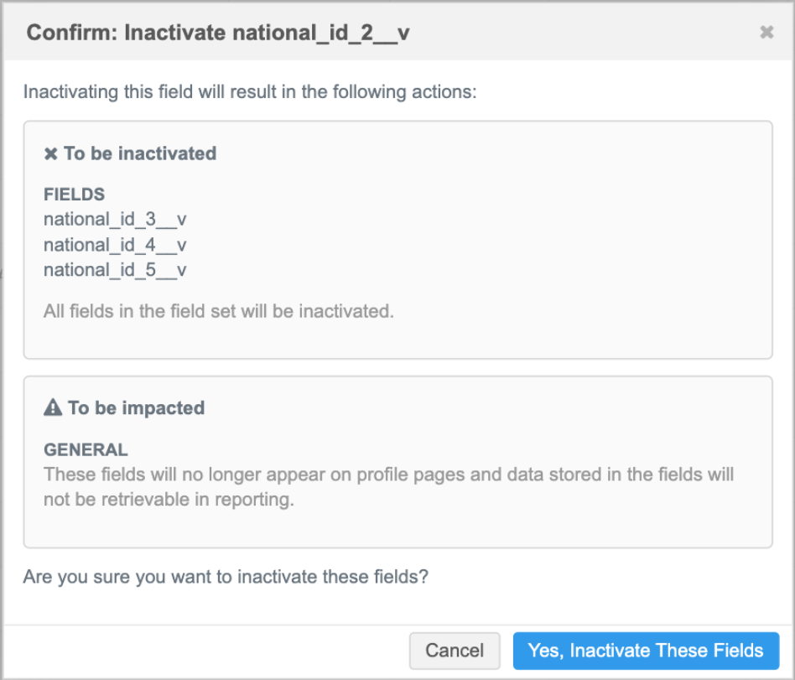
Task: Click the profile pages impact description text
Action: coord(388,486)
